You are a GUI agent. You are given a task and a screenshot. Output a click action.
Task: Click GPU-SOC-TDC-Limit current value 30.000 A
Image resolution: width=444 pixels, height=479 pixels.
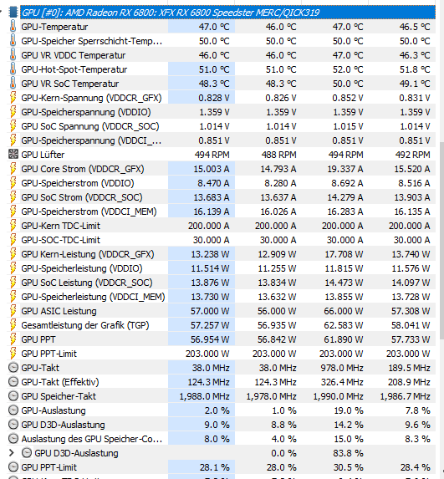pos(212,240)
